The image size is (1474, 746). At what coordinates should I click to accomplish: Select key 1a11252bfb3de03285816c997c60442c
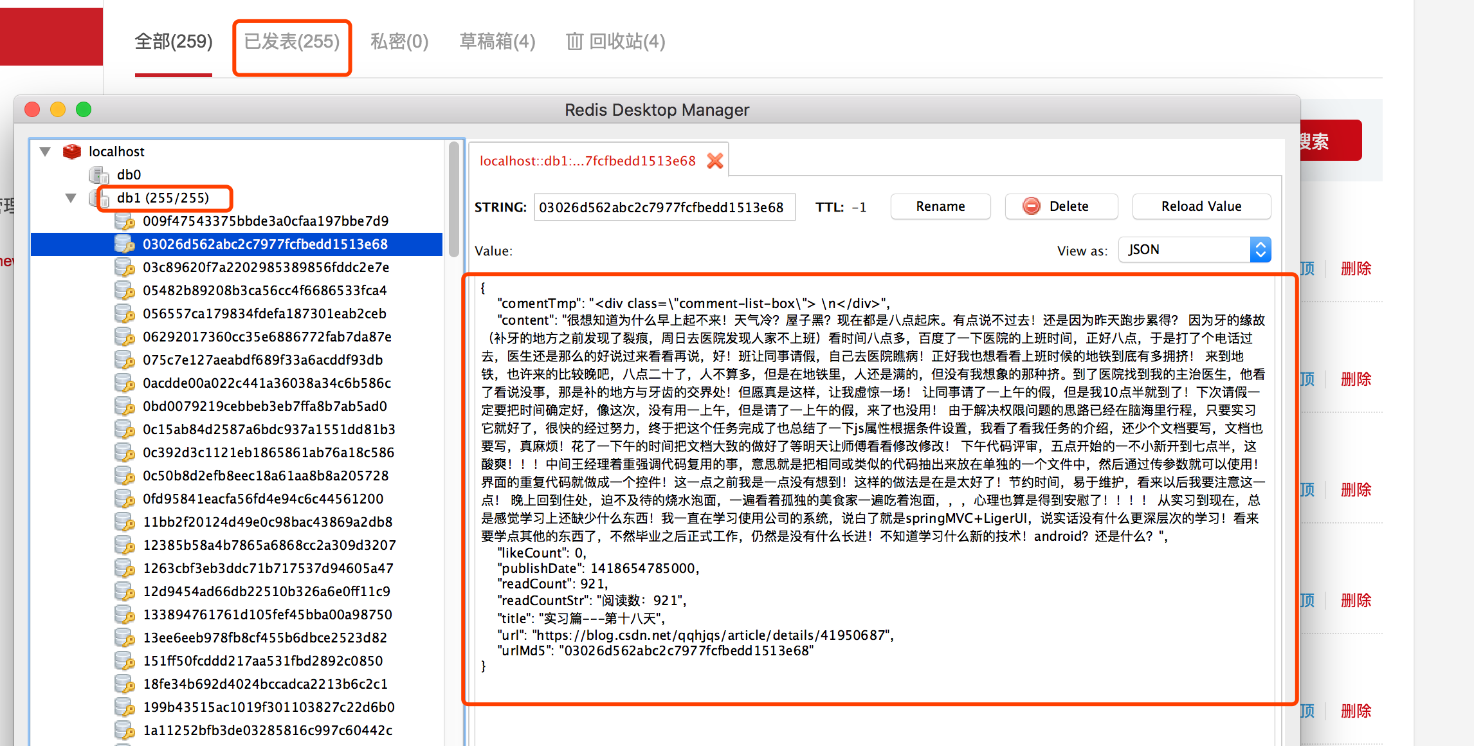click(x=268, y=731)
